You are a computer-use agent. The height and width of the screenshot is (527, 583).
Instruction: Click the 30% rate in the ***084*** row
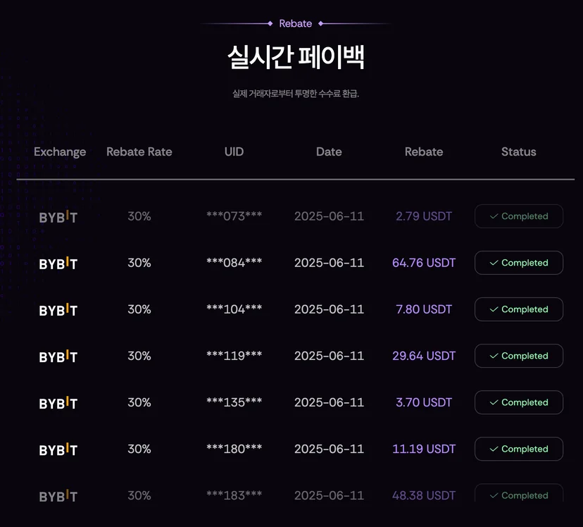(x=139, y=263)
